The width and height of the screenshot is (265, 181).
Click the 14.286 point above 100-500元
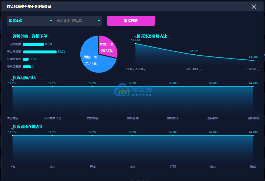coord(253,60)
